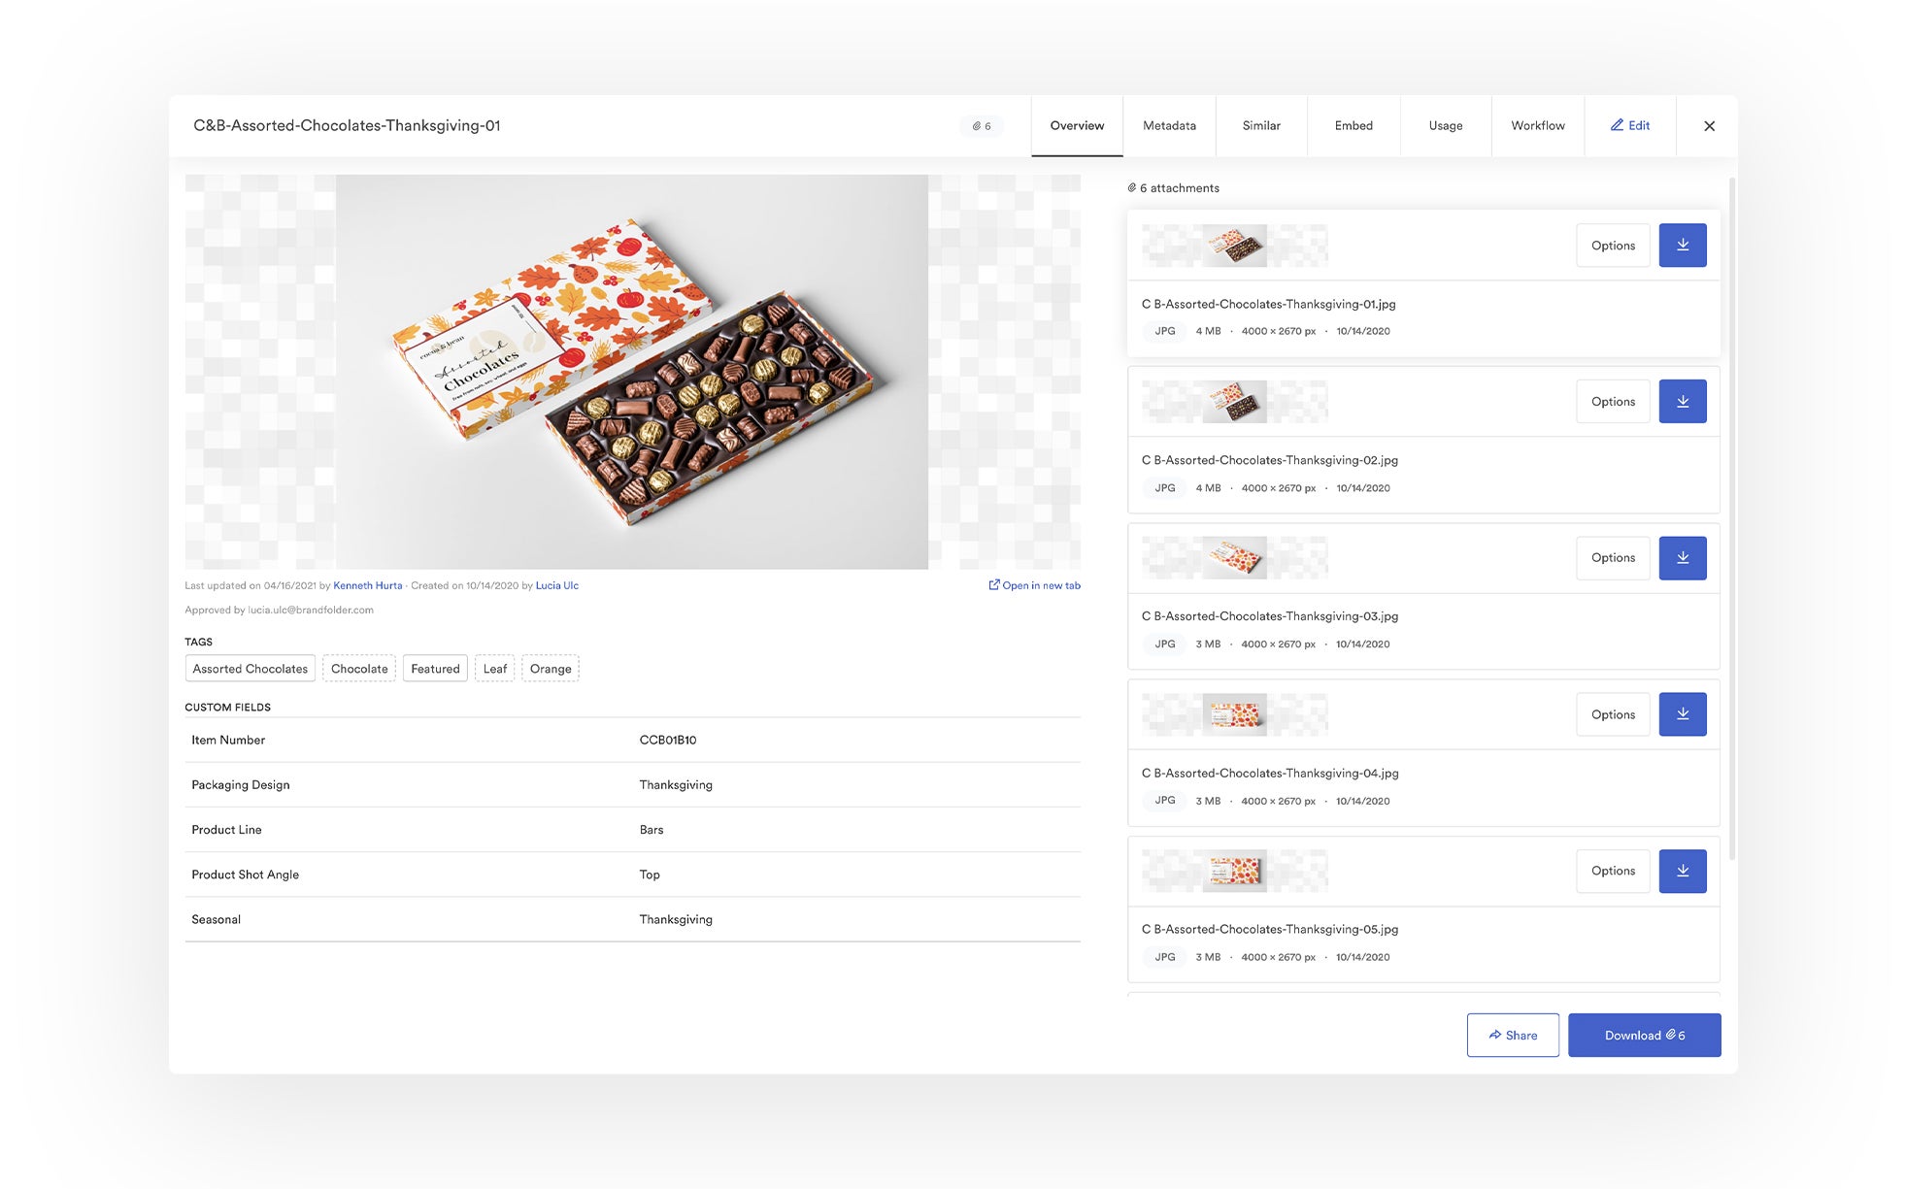Switch to the Workflow tab
This screenshot has width=1905, height=1189.
[x=1537, y=125]
